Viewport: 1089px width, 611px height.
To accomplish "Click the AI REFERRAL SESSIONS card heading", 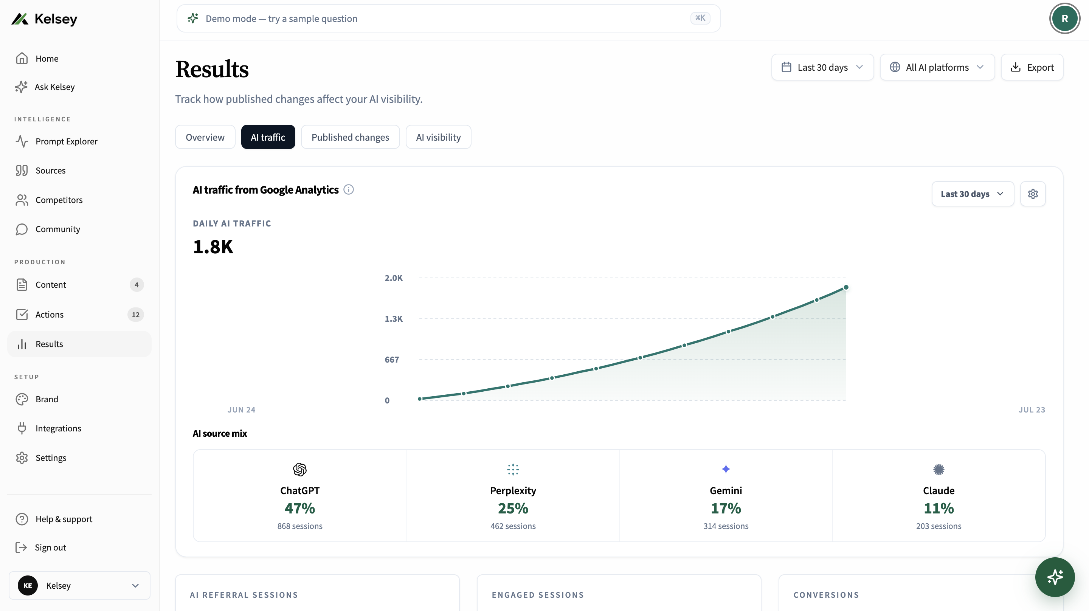I will pos(244,595).
